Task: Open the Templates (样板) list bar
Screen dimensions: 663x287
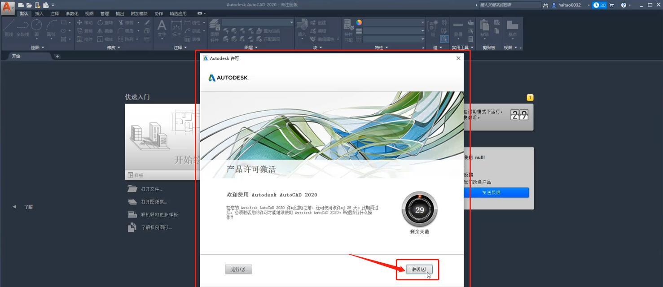Action: point(162,175)
